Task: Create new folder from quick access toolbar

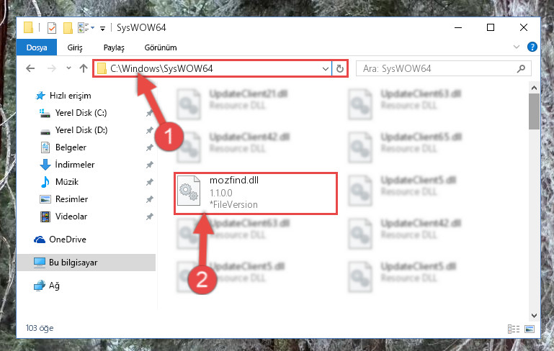Action: [68, 27]
